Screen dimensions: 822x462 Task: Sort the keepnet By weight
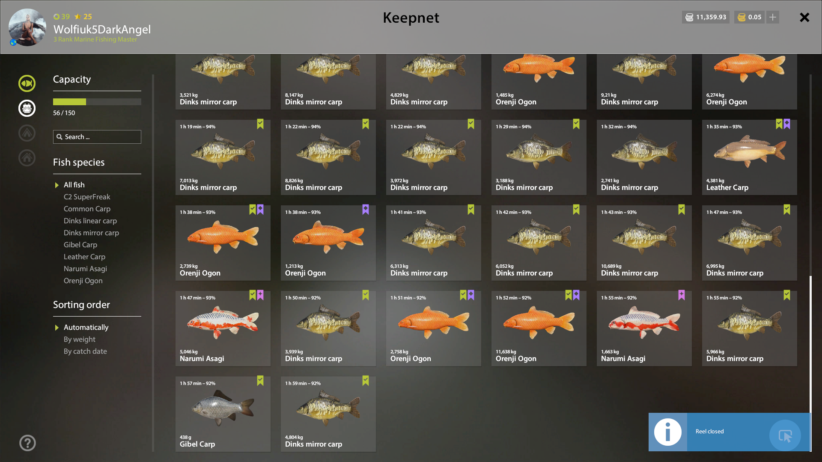[x=80, y=339]
